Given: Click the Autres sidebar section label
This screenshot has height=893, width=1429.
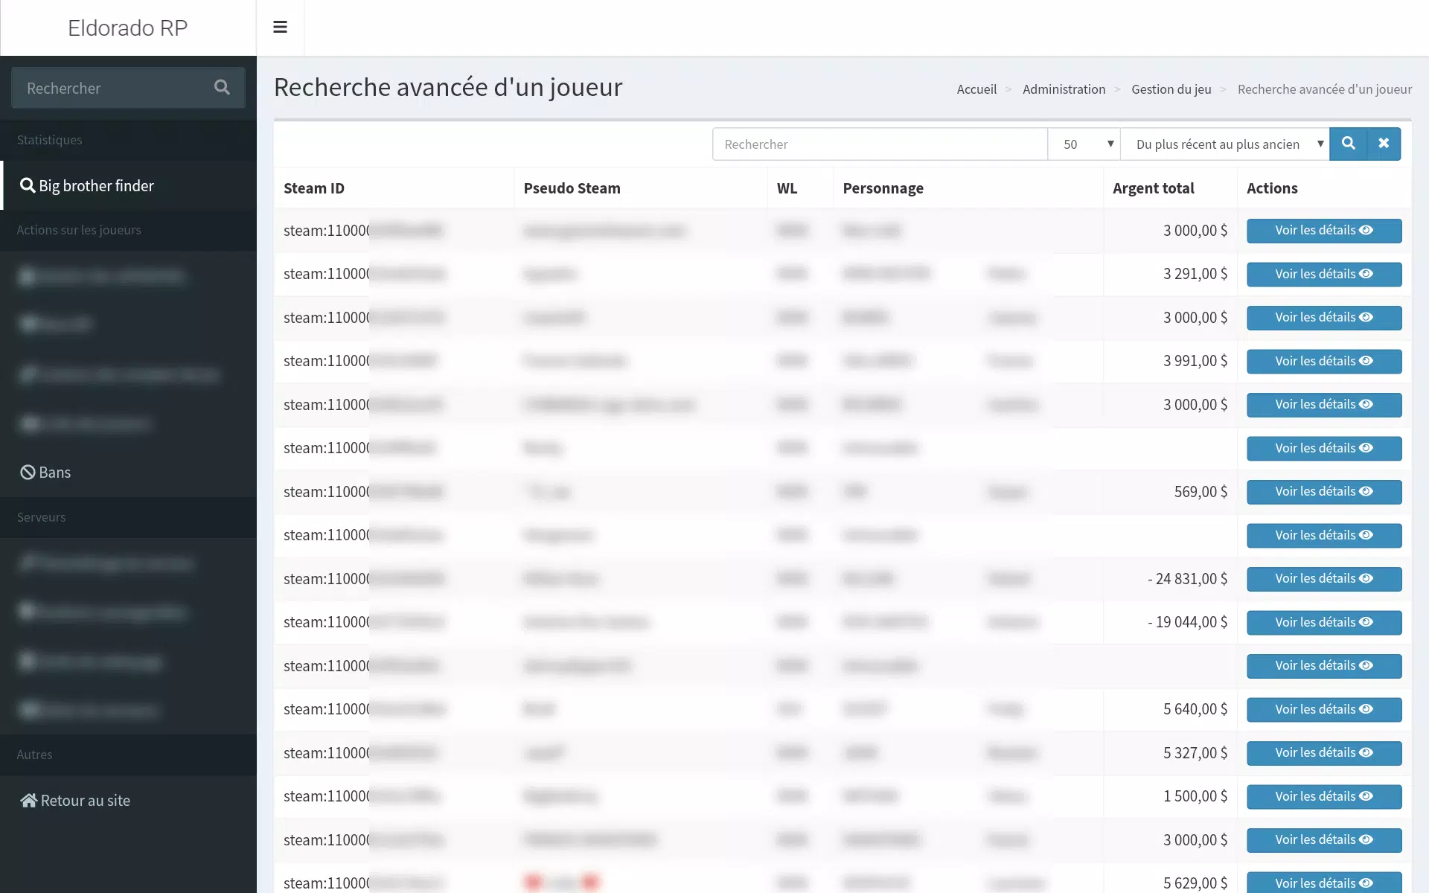Looking at the screenshot, I should pos(35,755).
